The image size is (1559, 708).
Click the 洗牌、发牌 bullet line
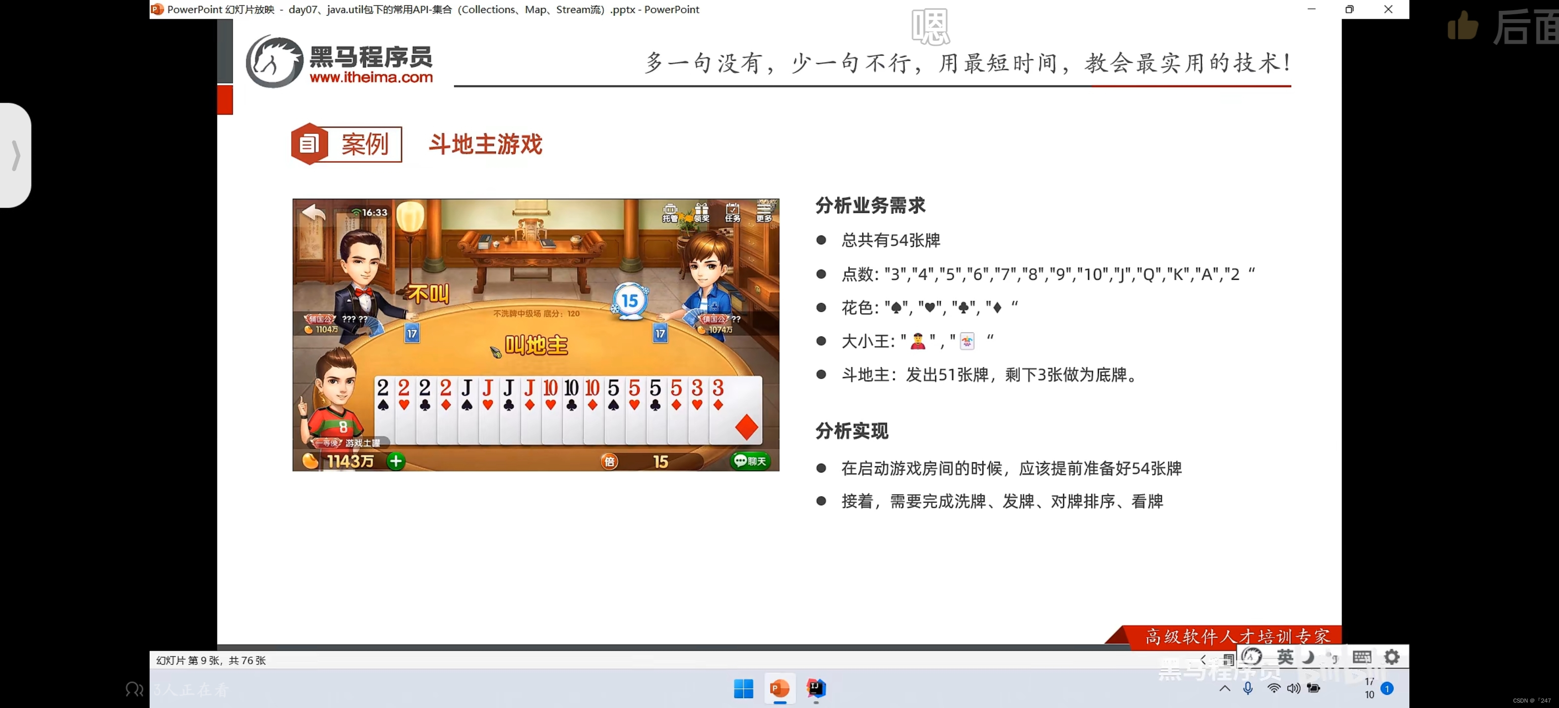tap(1002, 501)
